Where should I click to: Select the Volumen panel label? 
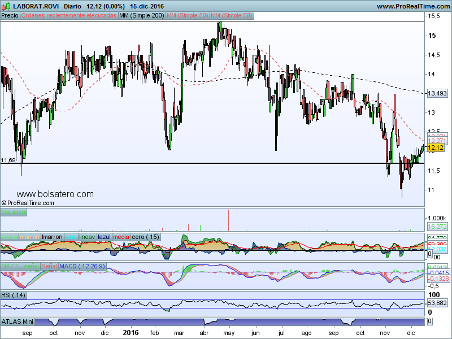[14, 212]
